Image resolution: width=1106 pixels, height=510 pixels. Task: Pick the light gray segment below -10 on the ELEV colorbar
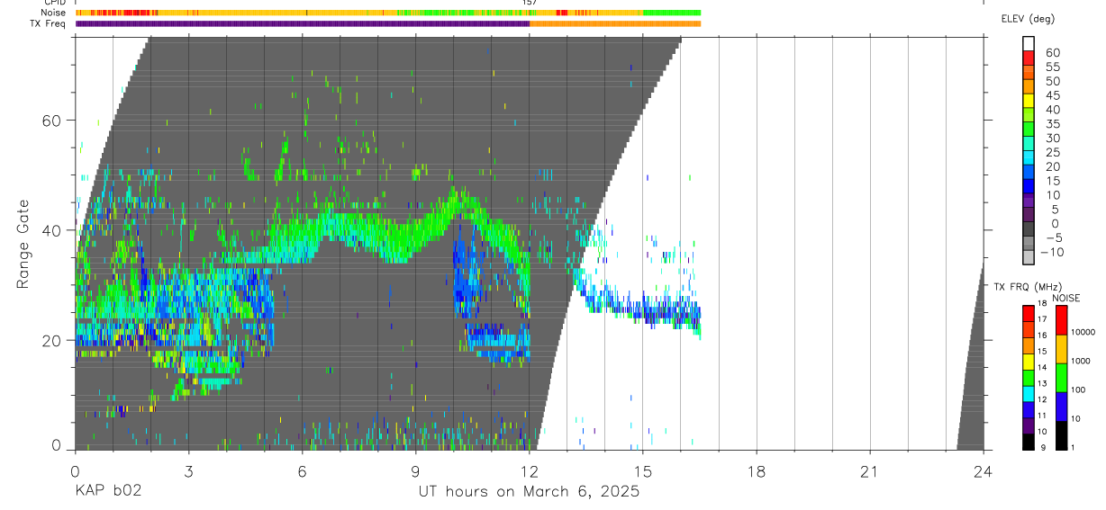pyautogui.click(x=1029, y=257)
